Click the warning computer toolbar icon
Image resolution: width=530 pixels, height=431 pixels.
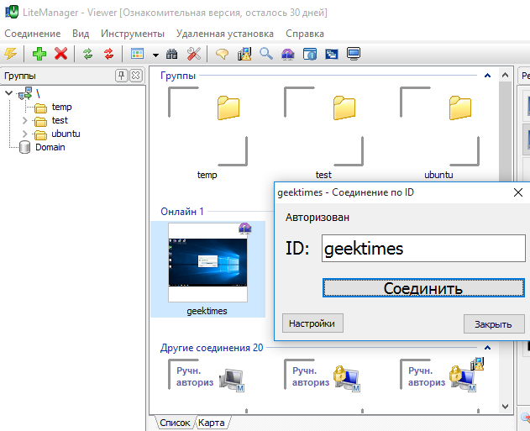244,54
